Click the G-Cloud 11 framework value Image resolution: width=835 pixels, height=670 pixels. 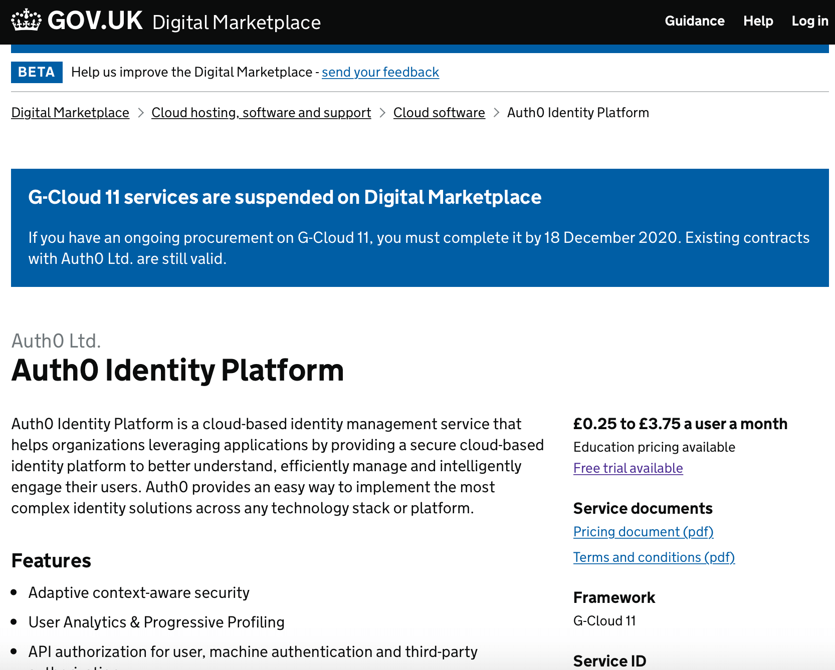[604, 621]
